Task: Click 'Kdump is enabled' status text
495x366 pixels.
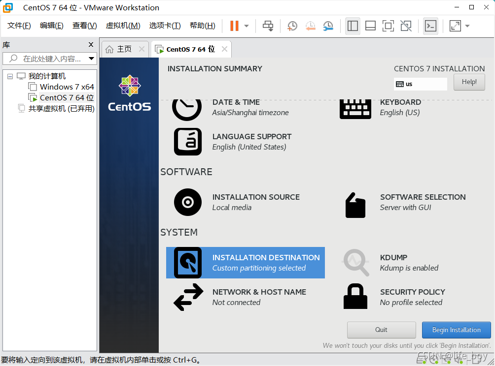Action: tap(409, 268)
